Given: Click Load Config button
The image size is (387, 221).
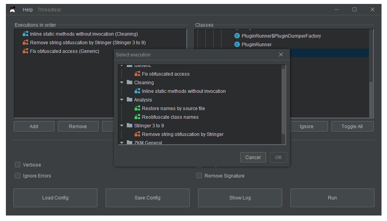Looking at the screenshot, I should tap(55, 198).
